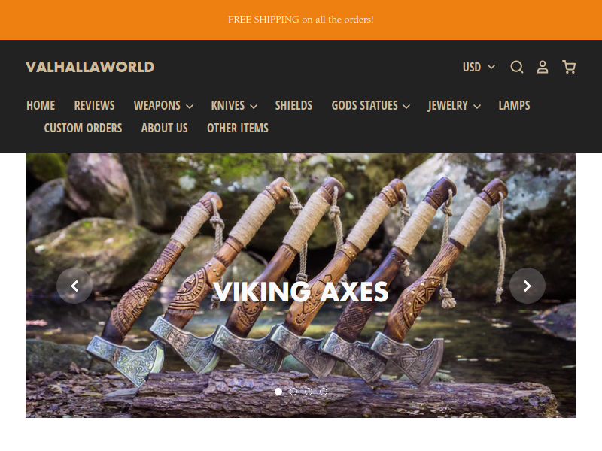Open the Reviews page
This screenshot has height=451, width=602.
pyautogui.click(x=95, y=105)
